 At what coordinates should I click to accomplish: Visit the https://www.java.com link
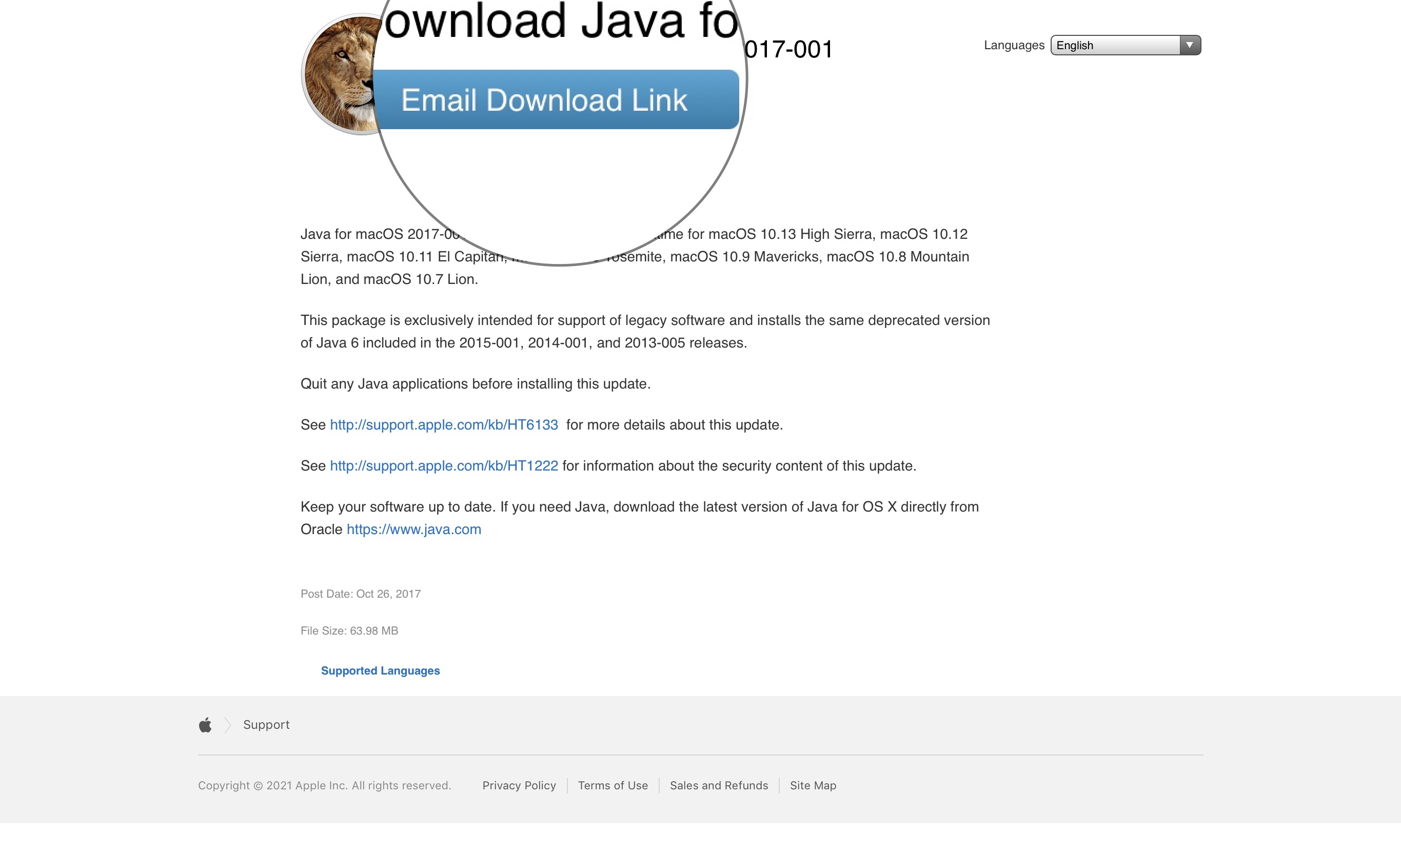(413, 529)
